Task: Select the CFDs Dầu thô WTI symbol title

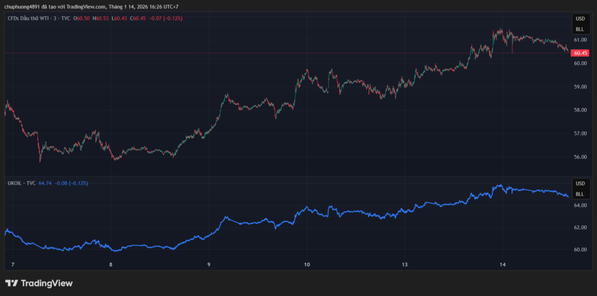Action: pyautogui.click(x=40, y=19)
